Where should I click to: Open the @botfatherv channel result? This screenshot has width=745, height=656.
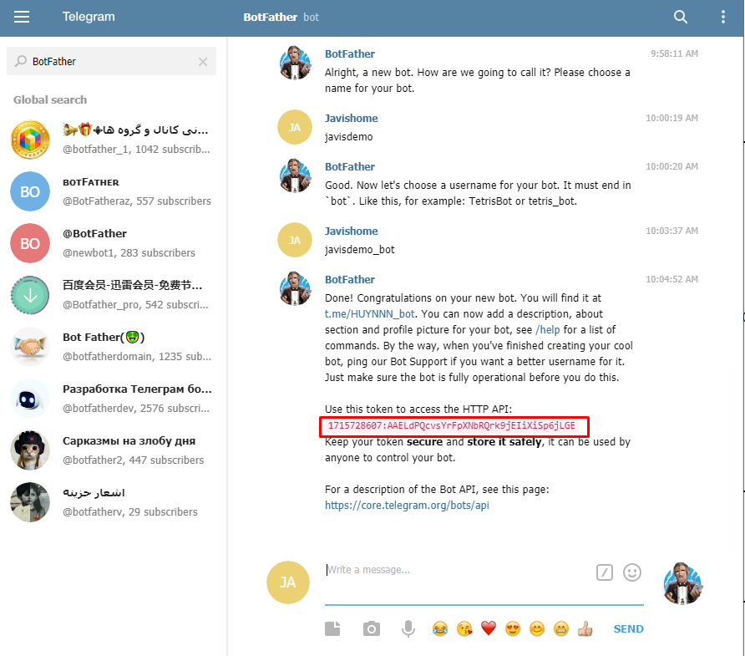111,502
